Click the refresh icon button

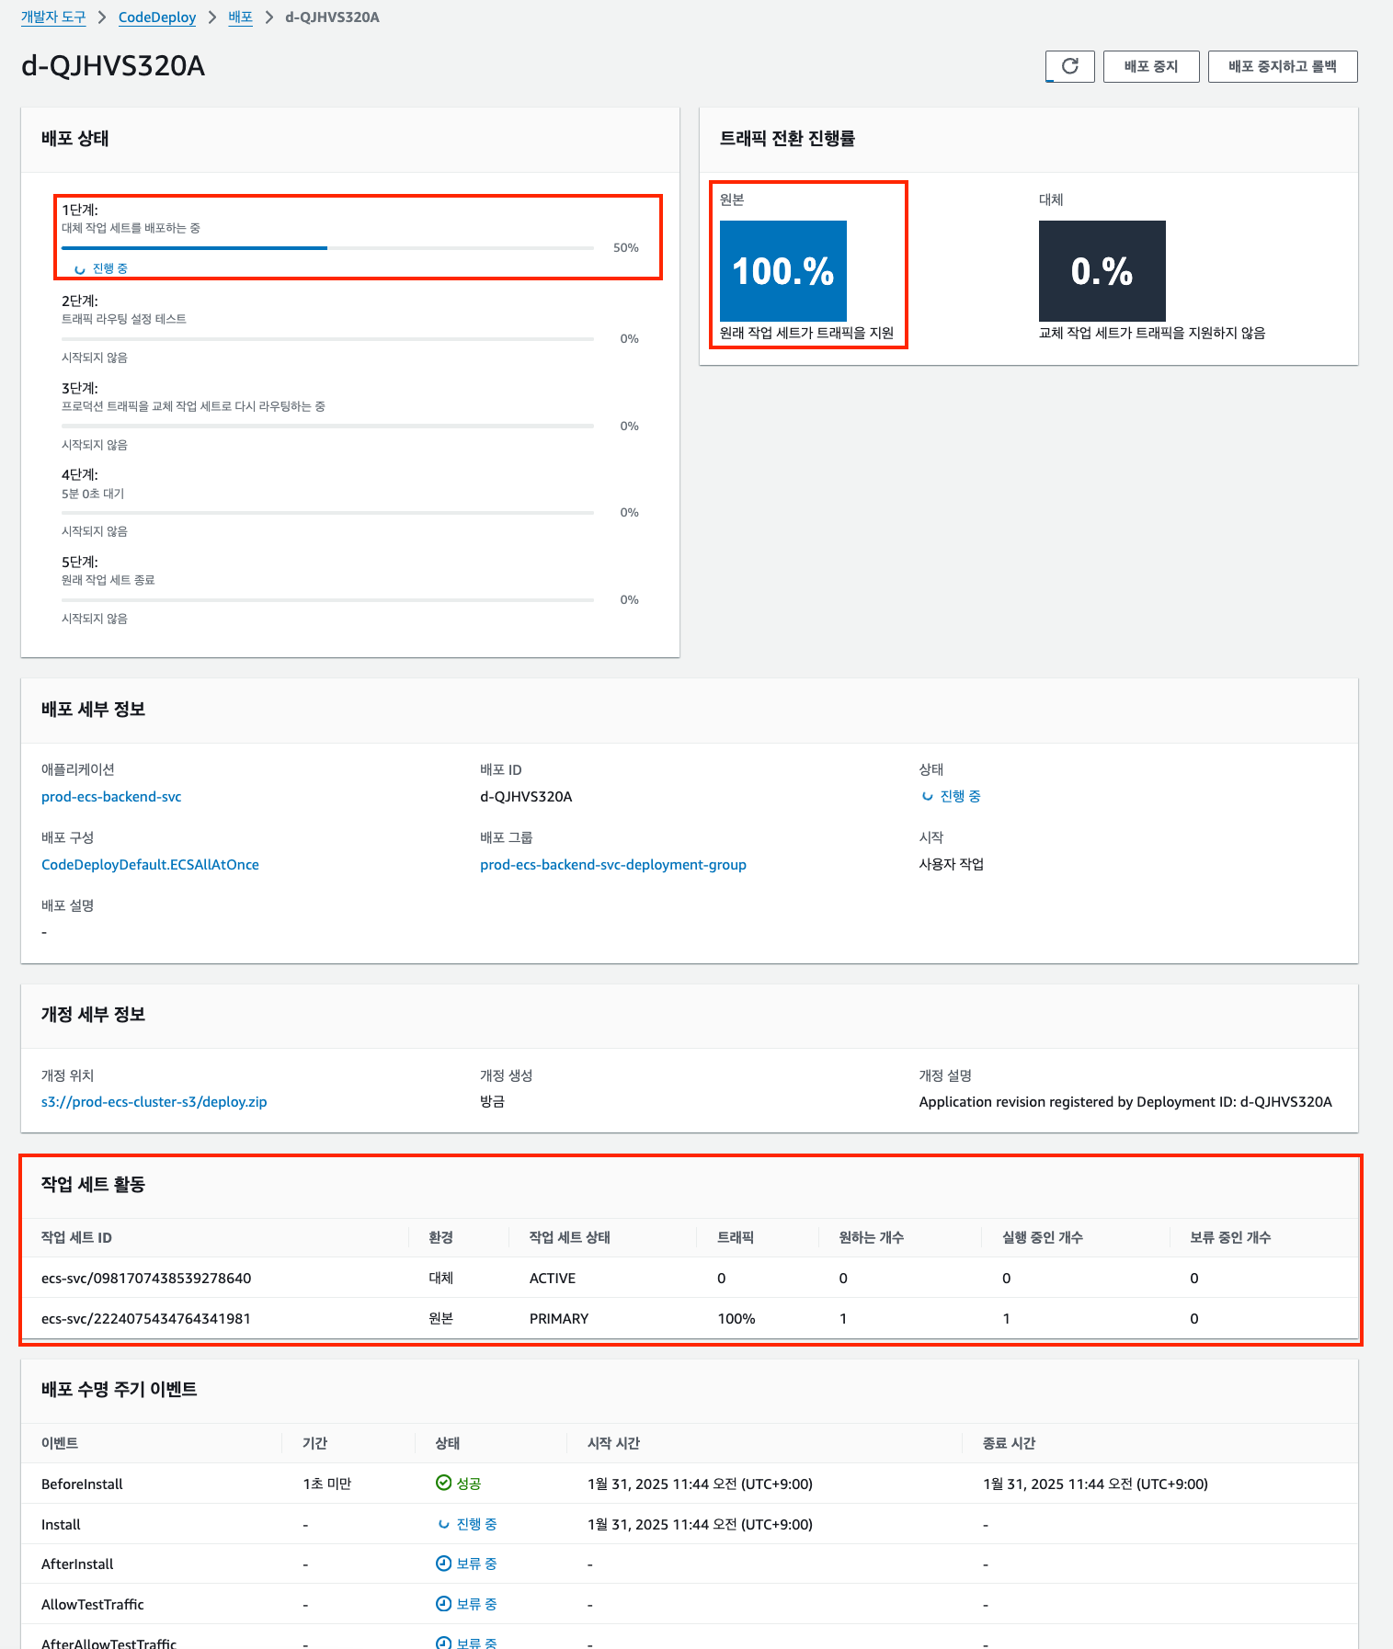tap(1069, 66)
